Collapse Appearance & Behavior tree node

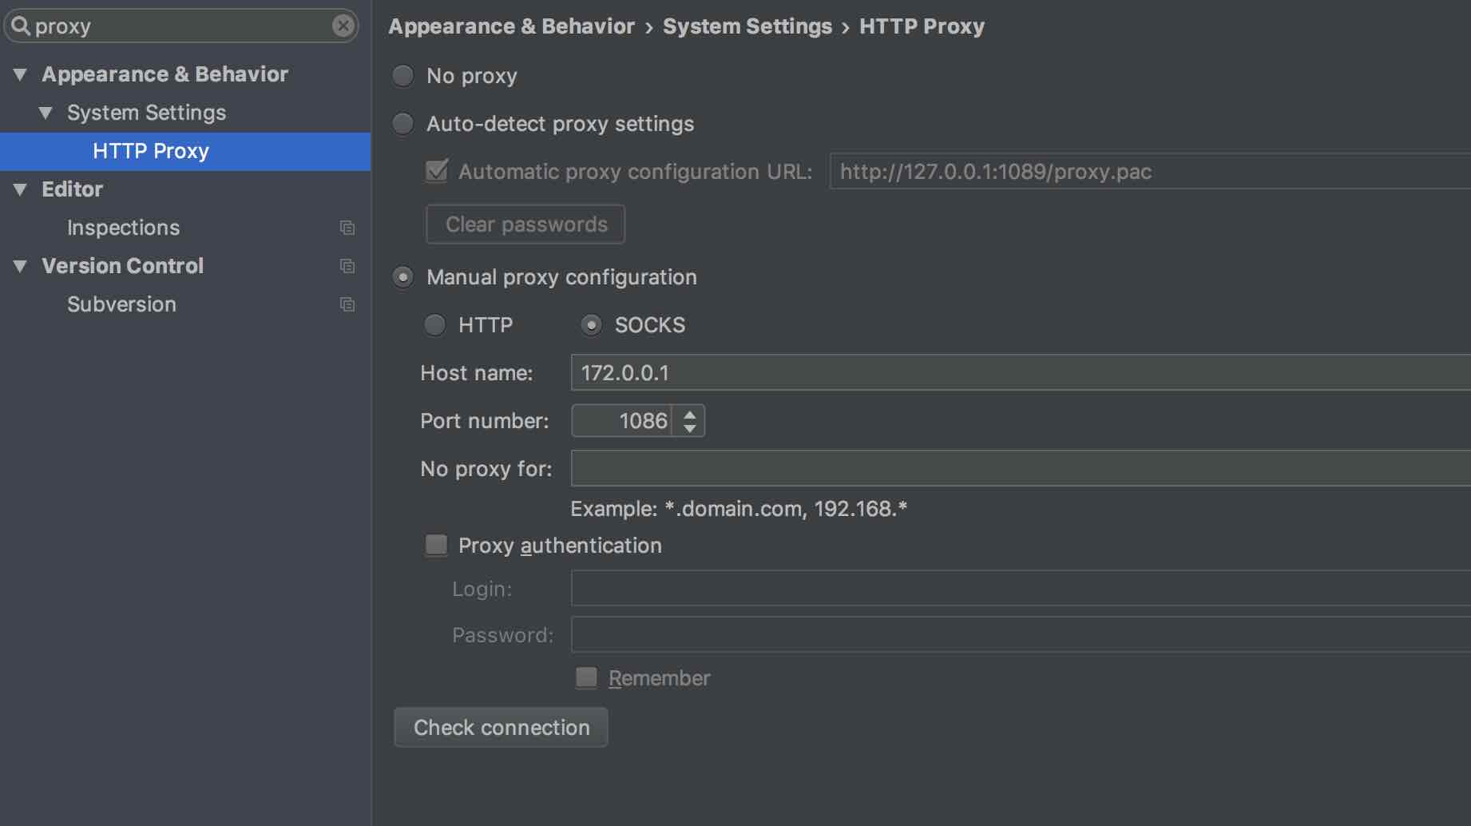(x=21, y=75)
